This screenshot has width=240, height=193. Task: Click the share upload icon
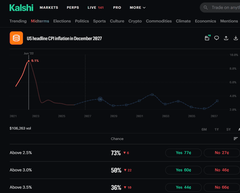[x=226, y=38]
